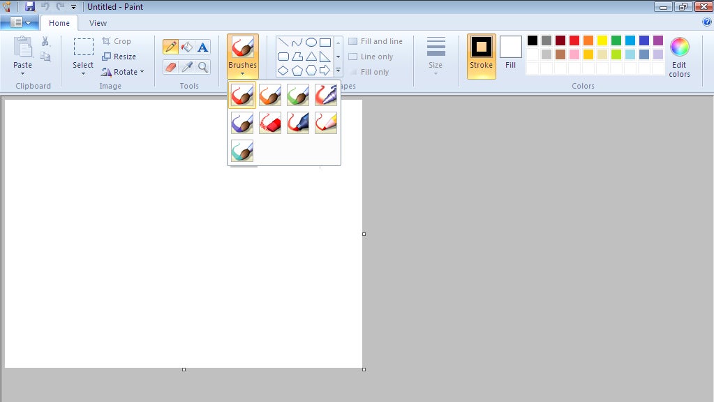Viewport: 714px width, 402px height.
Task: Open the Rotate dropdown
Action: point(123,72)
